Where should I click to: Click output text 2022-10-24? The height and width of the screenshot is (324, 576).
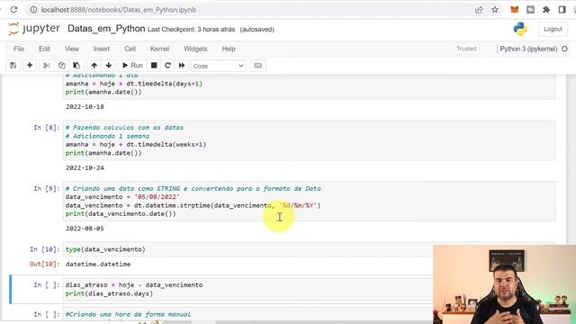[85, 168]
